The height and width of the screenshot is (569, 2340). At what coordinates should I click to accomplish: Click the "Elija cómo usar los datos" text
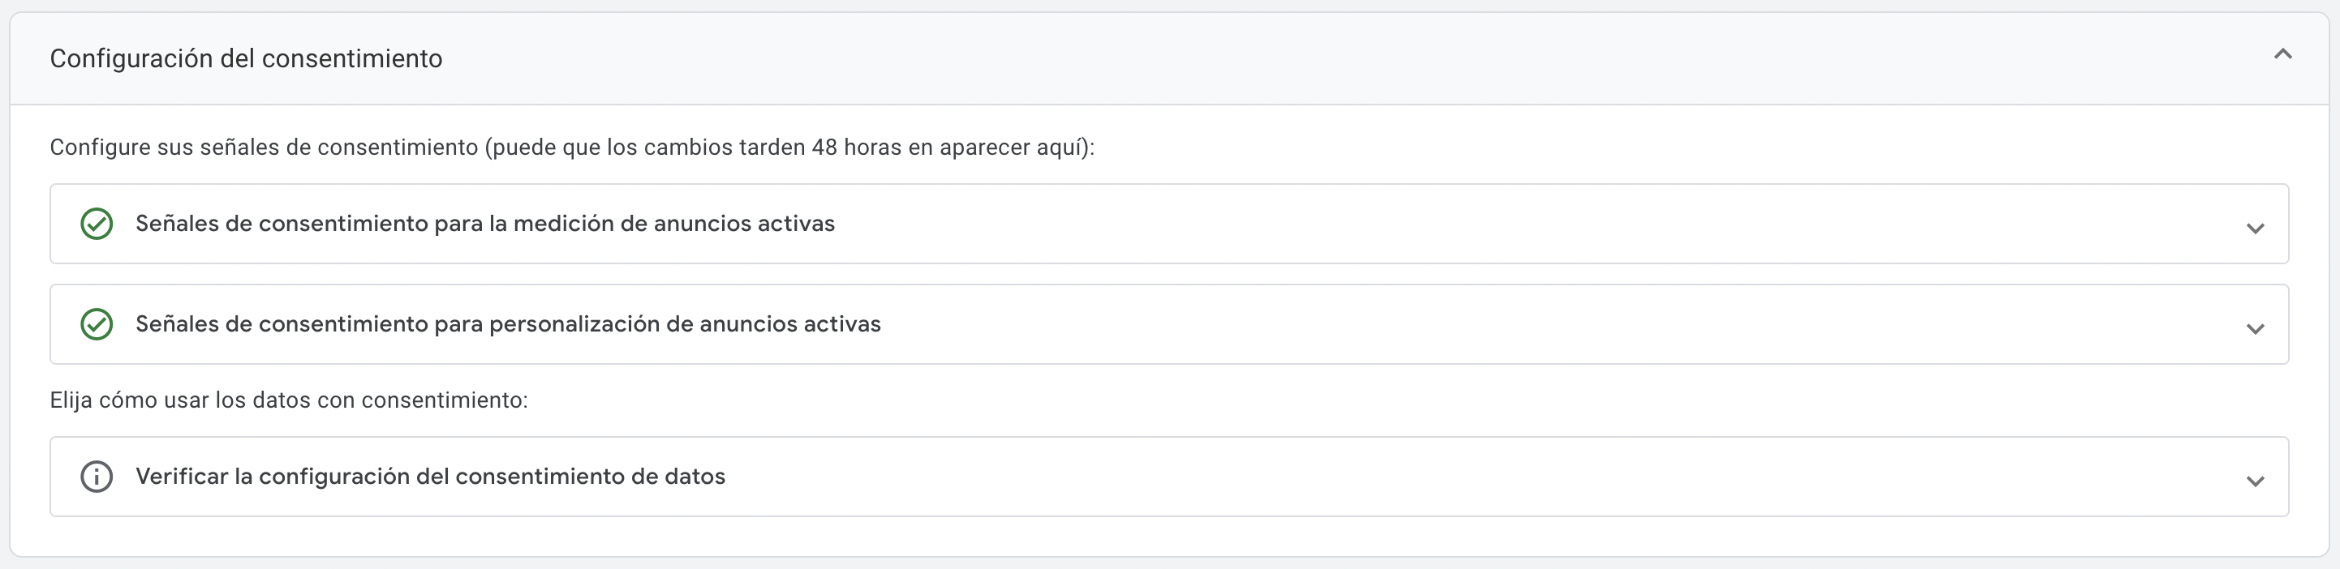tap(288, 400)
